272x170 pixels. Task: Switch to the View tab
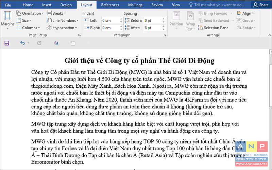(x=176, y=5)
